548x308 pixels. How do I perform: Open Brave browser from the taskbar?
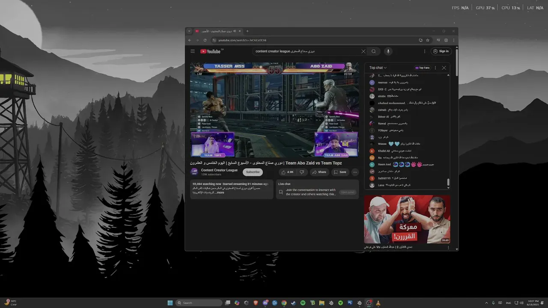pyautogui.click(x=256, y=303)
